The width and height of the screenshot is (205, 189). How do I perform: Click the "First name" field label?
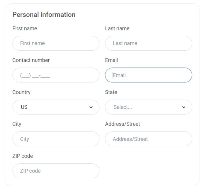click(24, 28)
